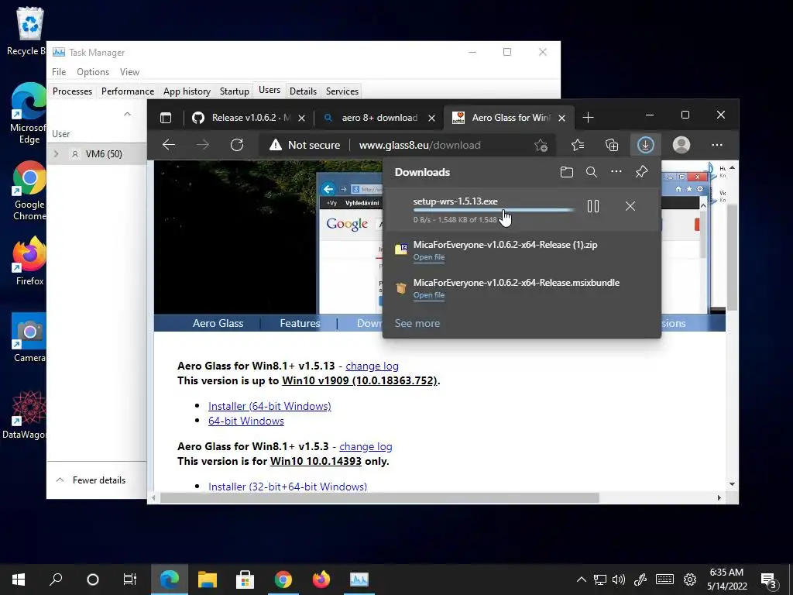Open Edge Settings and more menu
The image size is (793, 595).
[x=716, y=145]
